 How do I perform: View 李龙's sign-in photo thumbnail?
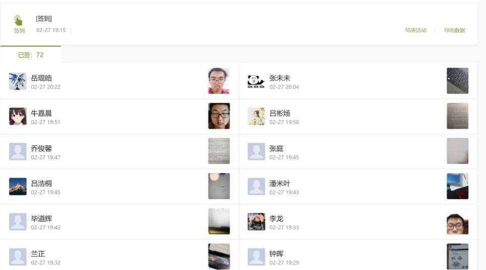pos(457,222)
